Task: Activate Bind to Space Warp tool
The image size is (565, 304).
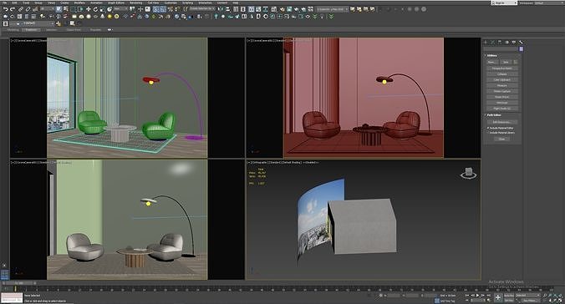Action: coord(35,9)
